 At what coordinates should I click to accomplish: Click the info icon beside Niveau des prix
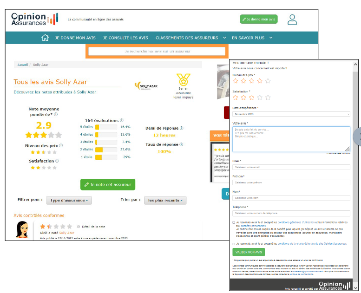(x=61, y=145)
